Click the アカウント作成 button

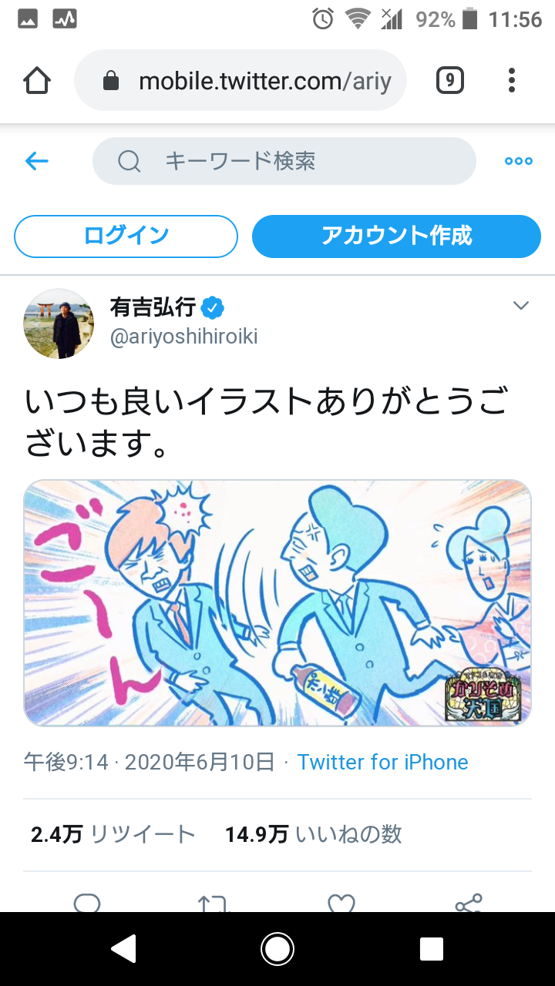click(396, 236)
